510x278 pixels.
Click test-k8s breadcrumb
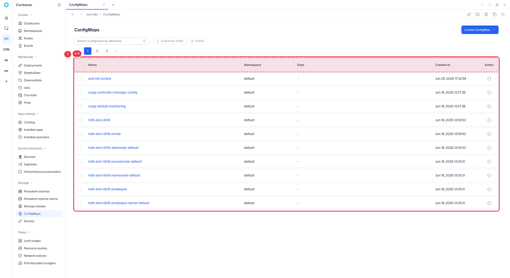(x=92, y=14)
